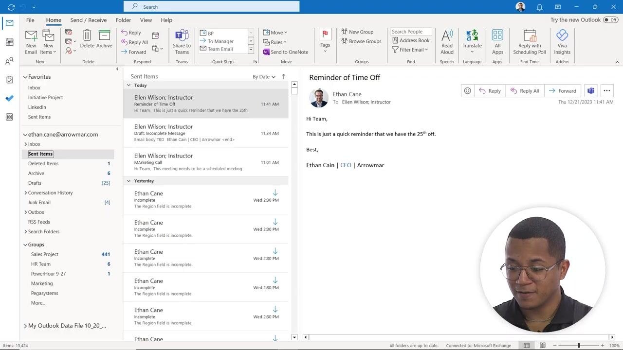Select the Drafts folder
The width and height of the screenshot is (623, 350).
(x=68, y=183)
